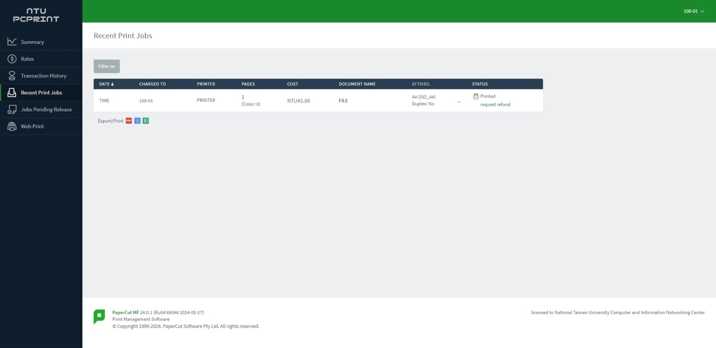Click the blue HTML export icon
Screen dimensions: 716x348
[137, 121]
